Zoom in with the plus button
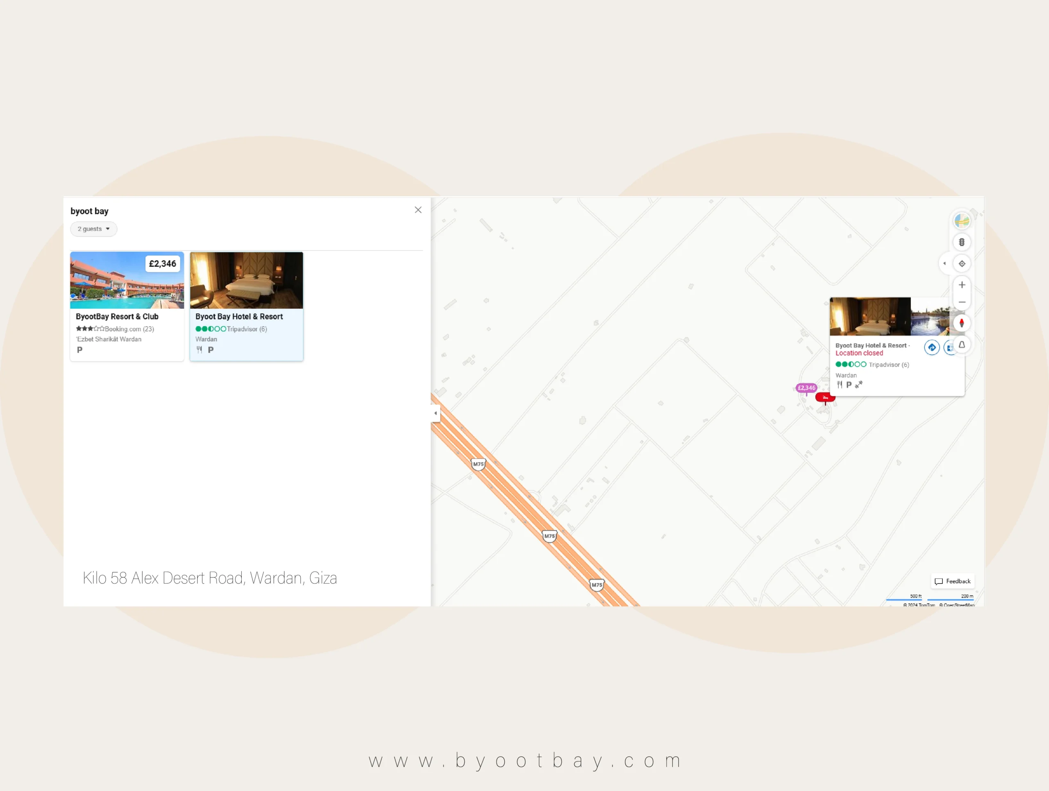 tap(961, 285)
